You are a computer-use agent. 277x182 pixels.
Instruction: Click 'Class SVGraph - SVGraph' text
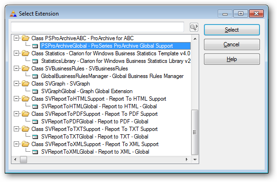click(61, 84)
